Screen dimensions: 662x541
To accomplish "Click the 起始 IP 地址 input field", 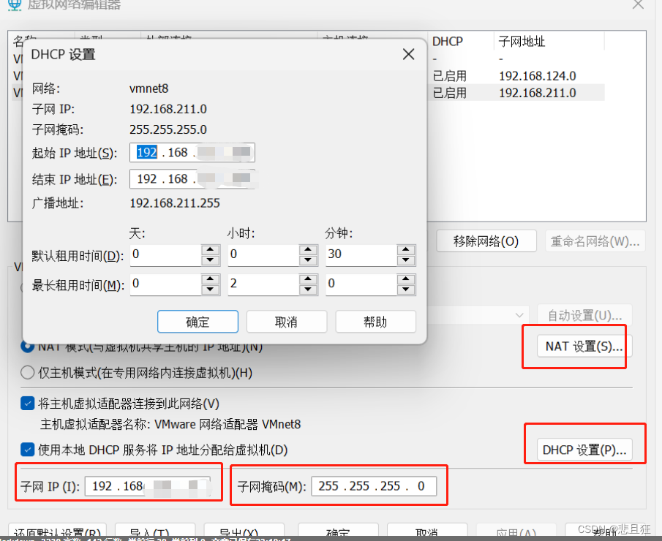I will pos(192,153).
